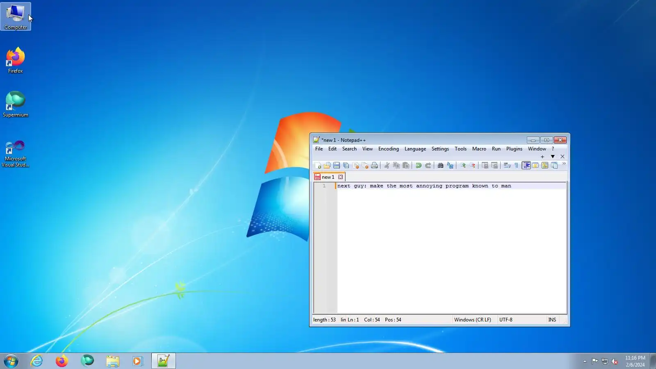Close the current document with the menu-bar X
Screen dimensions: 656x369
[x=563, y=157]
